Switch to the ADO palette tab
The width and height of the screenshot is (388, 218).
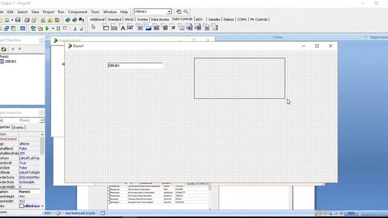[x=199, y=19]
